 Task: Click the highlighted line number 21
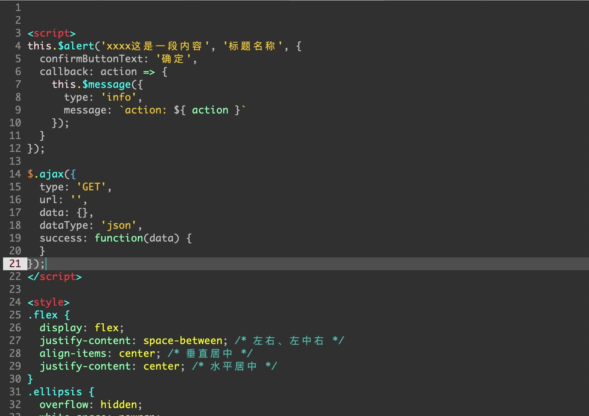14,264
